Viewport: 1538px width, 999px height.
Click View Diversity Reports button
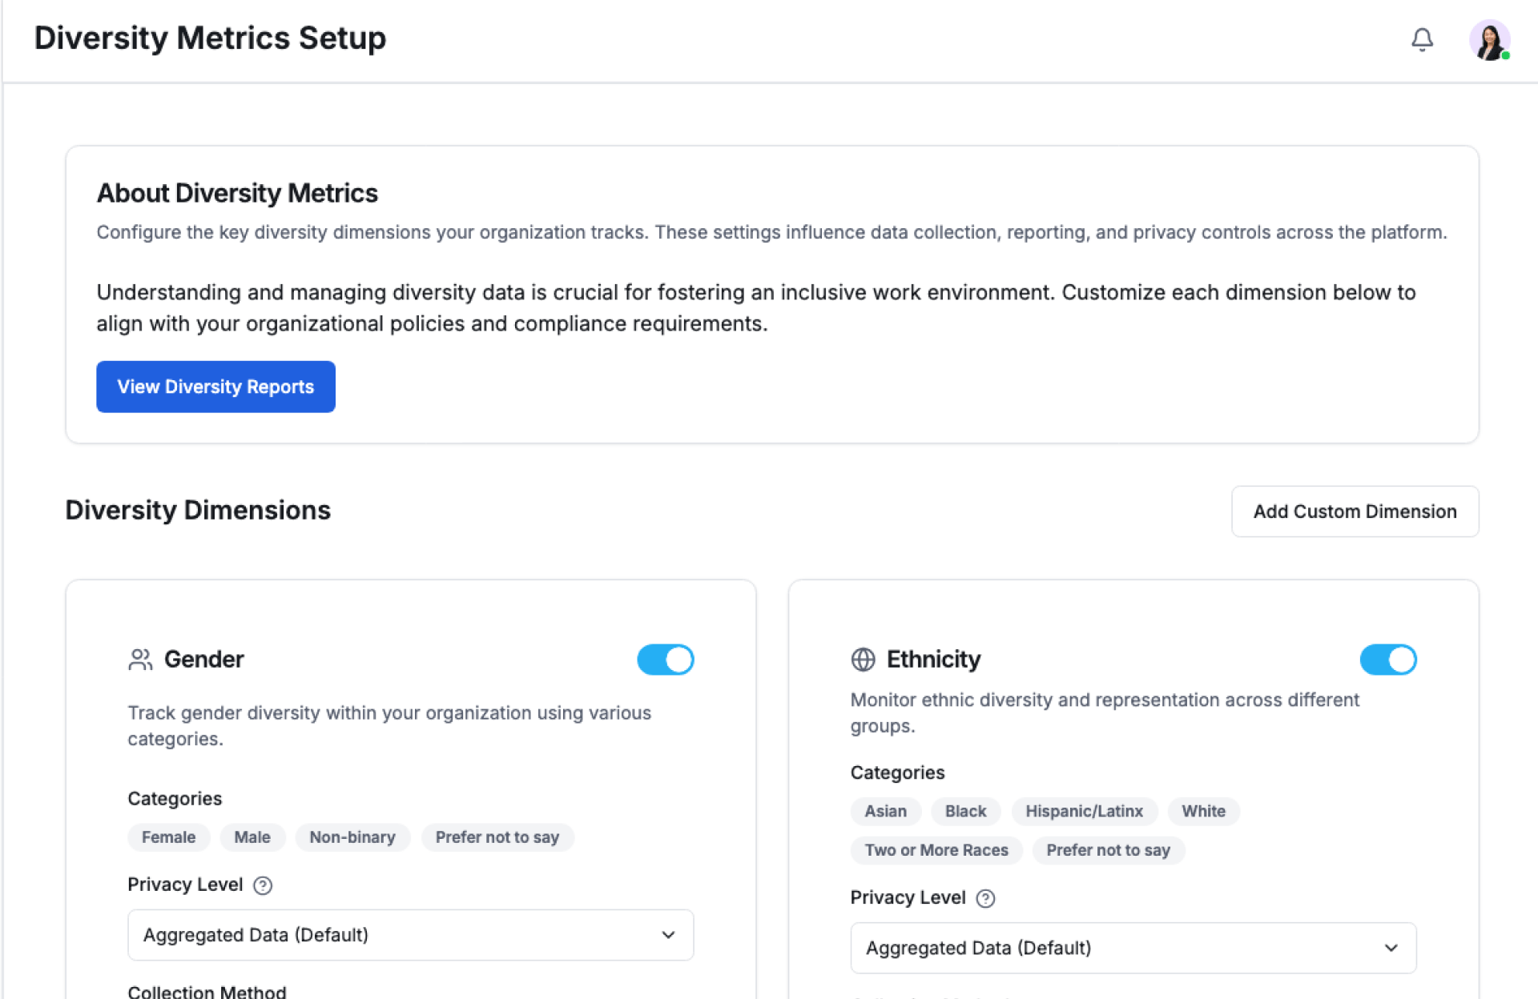pyautogui.click(x=215, y=387)
